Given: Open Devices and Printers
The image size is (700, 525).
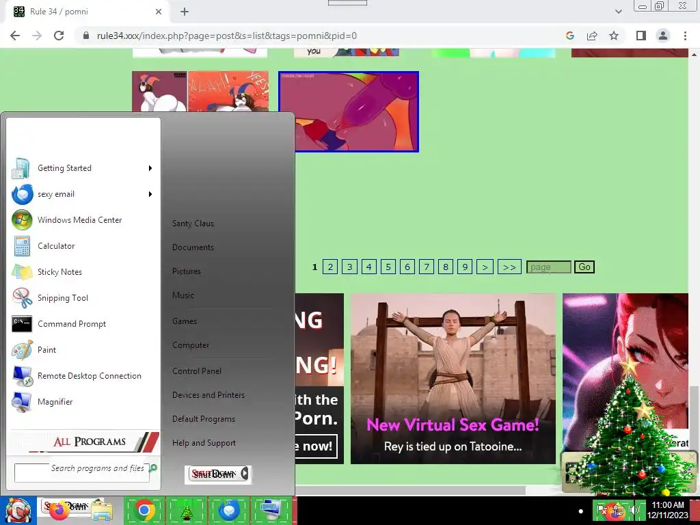Looking at the screenshot, I should pos(208,395).
